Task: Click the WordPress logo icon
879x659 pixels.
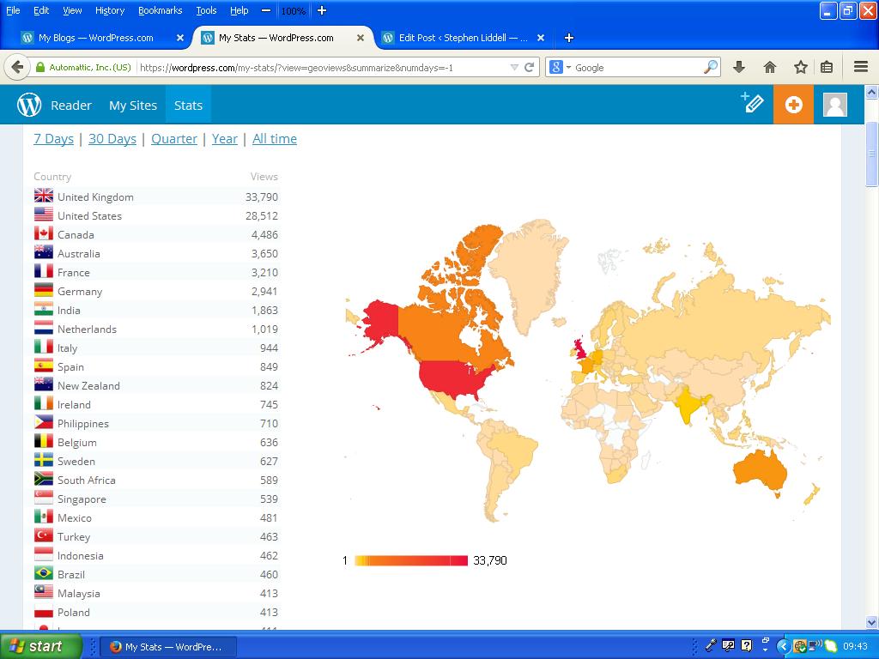Action: click(x=29, y=105)
